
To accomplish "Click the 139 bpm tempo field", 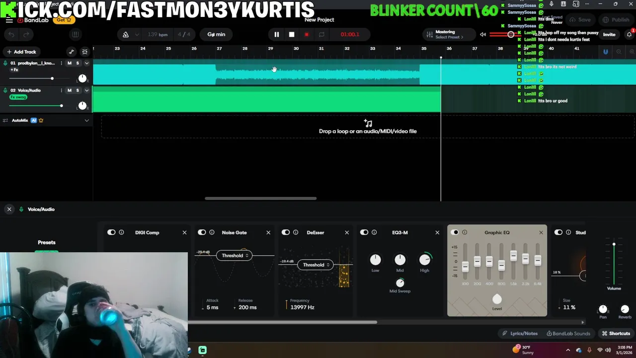I will (x=158, y=34).
